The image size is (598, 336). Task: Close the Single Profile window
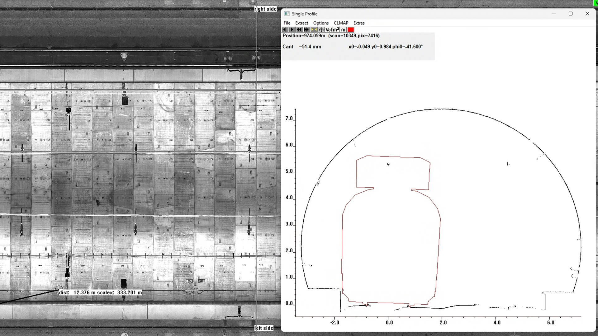(x=587, y=14)
